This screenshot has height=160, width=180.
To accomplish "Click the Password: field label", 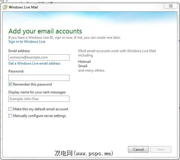I will (x=16, y=71).
